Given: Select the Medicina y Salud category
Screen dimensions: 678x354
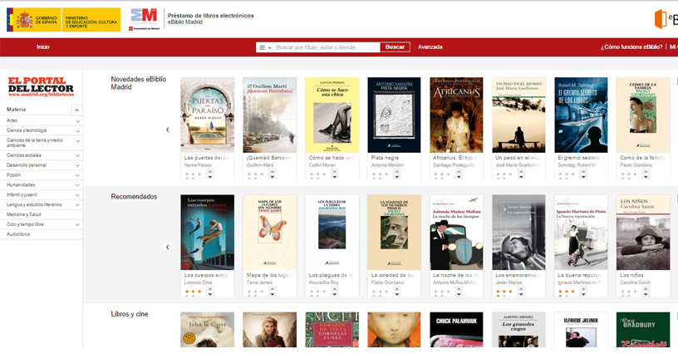Looking at the screenshot, I should click(24, 214).
